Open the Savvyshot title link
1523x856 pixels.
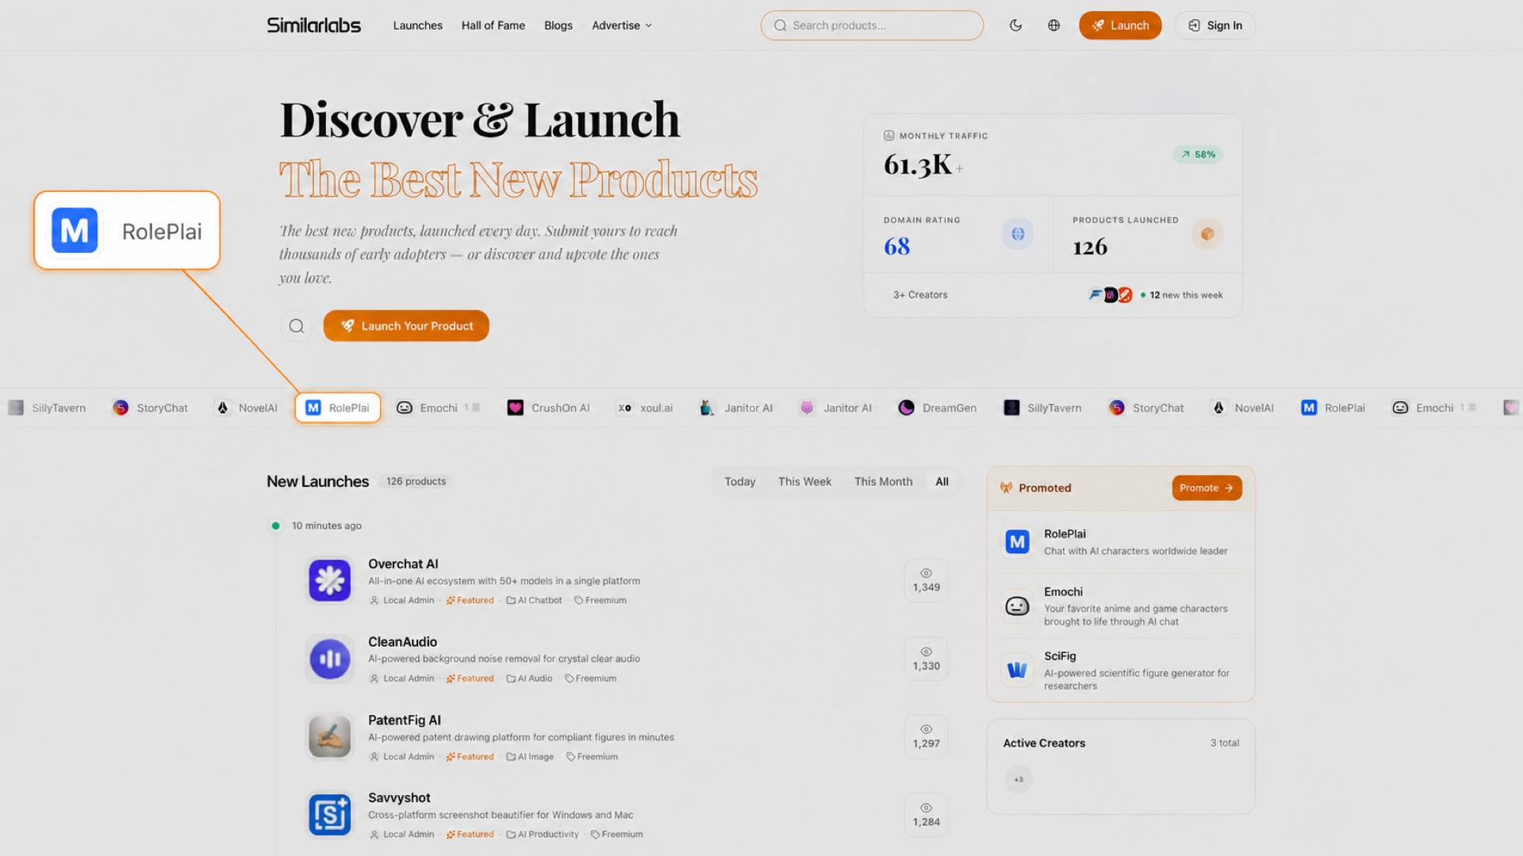[399, 798]
